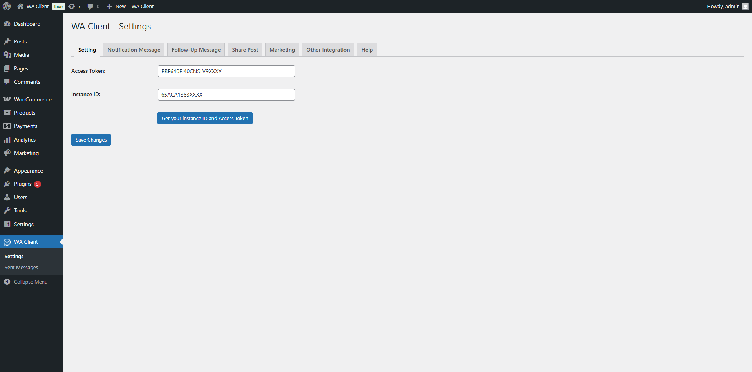The height and width of the screenshot is (372, 752).
Task: Open the updates icon showing 7
Action: point(72,6)
